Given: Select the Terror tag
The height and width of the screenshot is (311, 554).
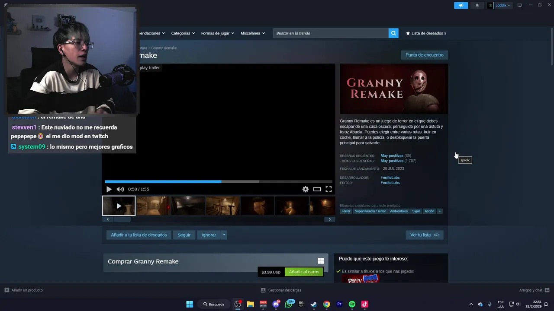Looking at the screenshot, I should 346,211.
